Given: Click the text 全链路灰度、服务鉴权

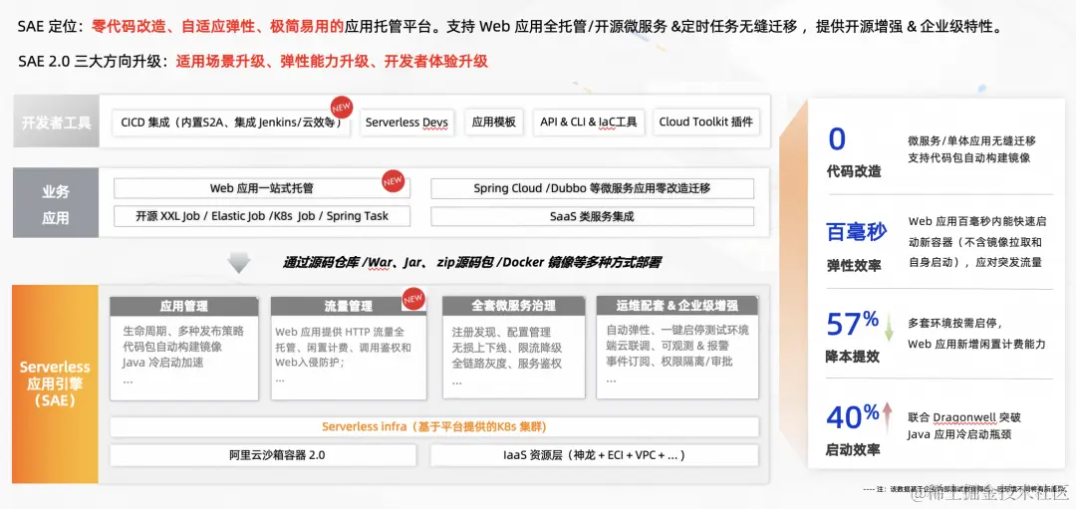Looking at the screenshot, I should pyautogui.click(x=507, y=363).
